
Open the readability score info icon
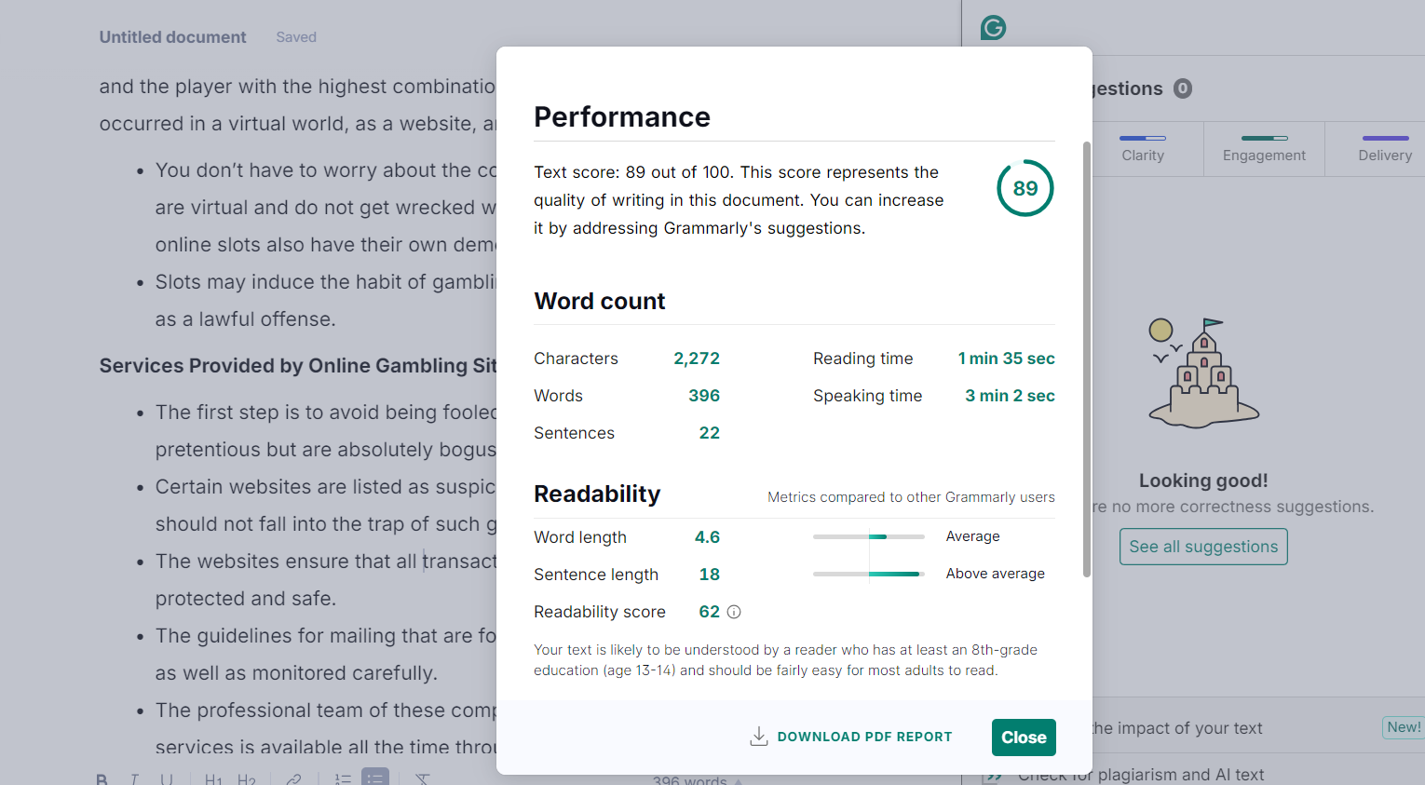click(x=734, y=612)
